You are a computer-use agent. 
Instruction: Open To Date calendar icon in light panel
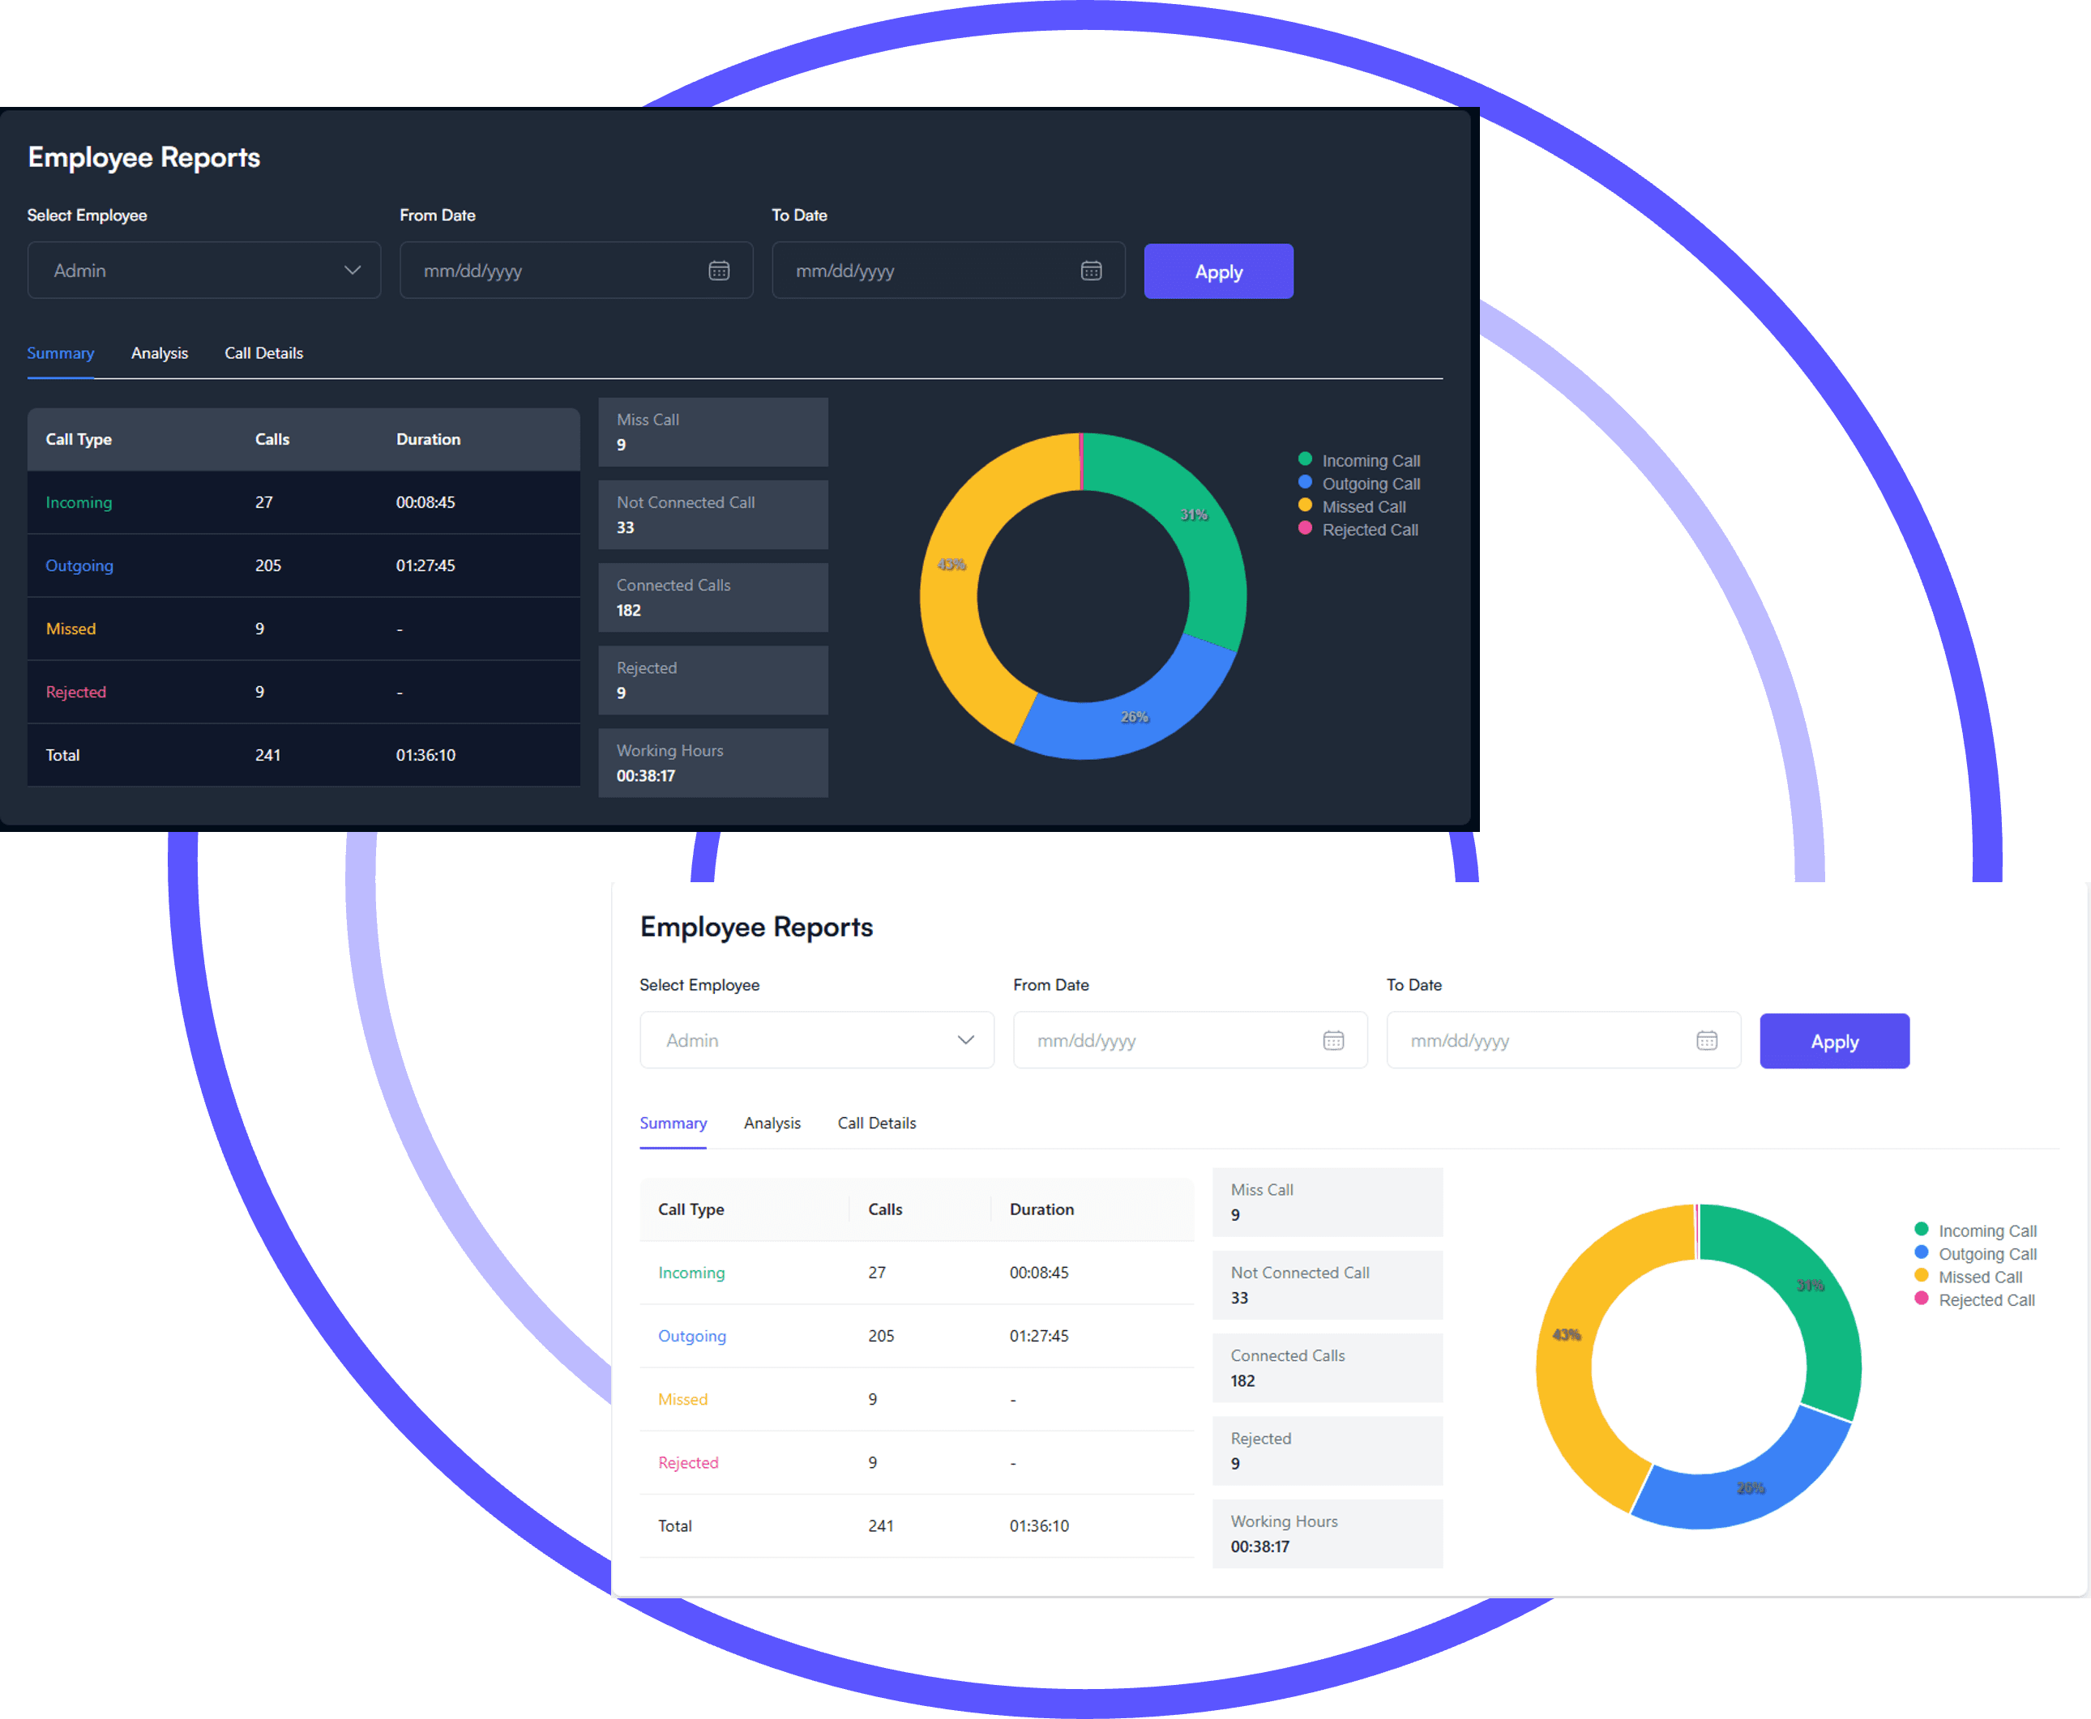point(1706,1039)
